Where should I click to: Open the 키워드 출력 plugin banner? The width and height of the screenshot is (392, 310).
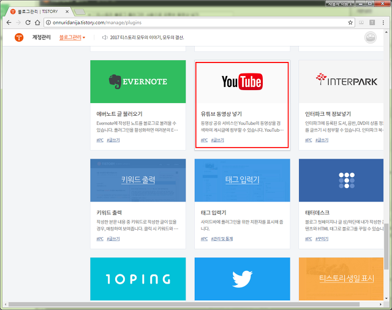[138, 180]
